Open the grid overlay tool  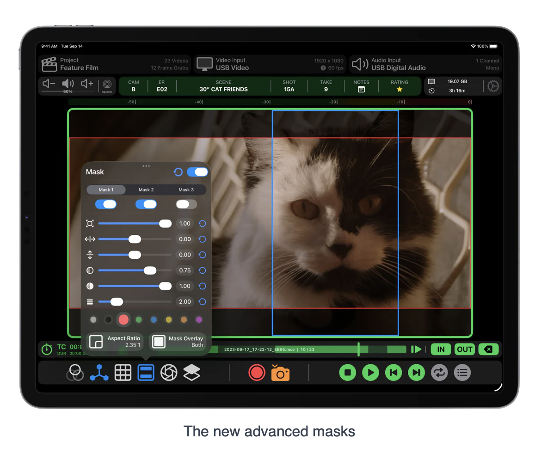123,373
